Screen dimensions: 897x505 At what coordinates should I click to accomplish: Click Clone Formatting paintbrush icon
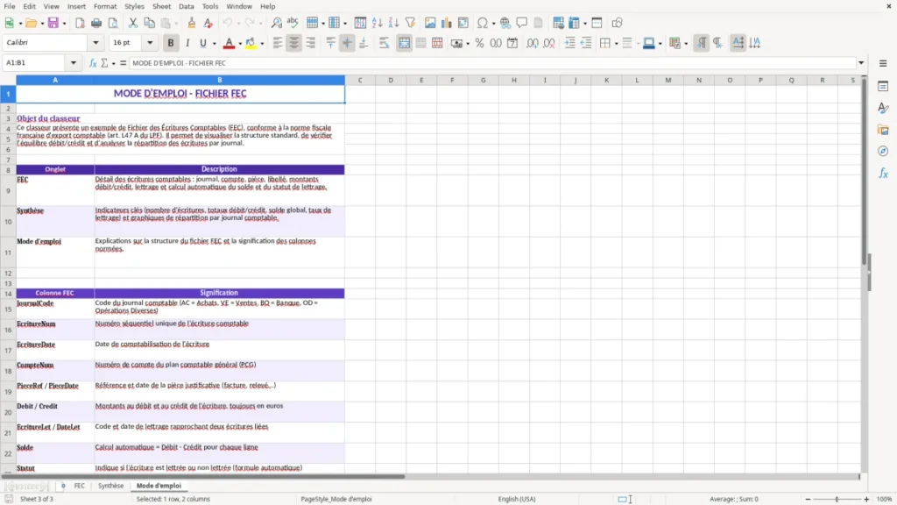click(192, 23)
